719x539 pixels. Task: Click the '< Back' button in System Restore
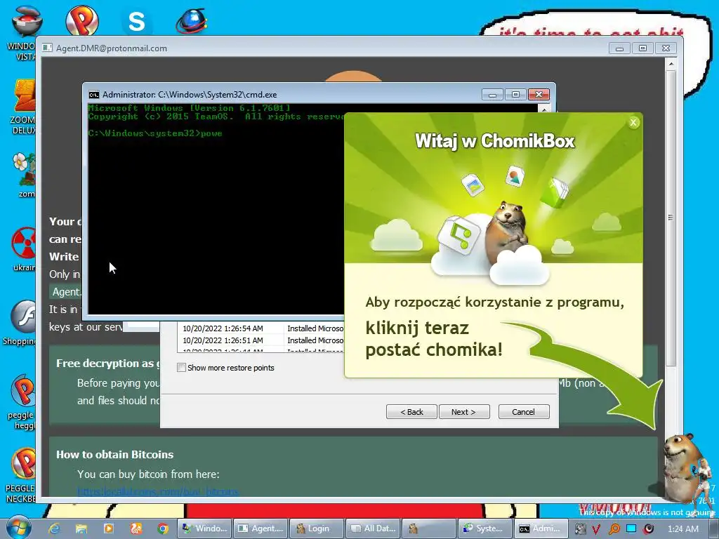click(411, 411)
